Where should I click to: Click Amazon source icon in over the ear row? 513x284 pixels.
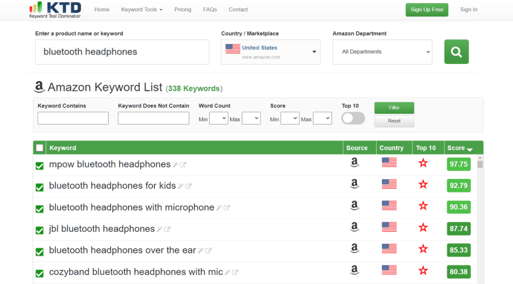354,248
